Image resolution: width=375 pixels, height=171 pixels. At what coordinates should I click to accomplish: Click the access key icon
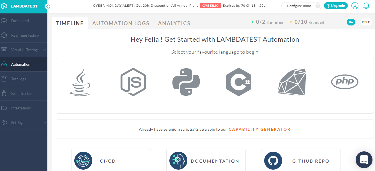(351, 22)
